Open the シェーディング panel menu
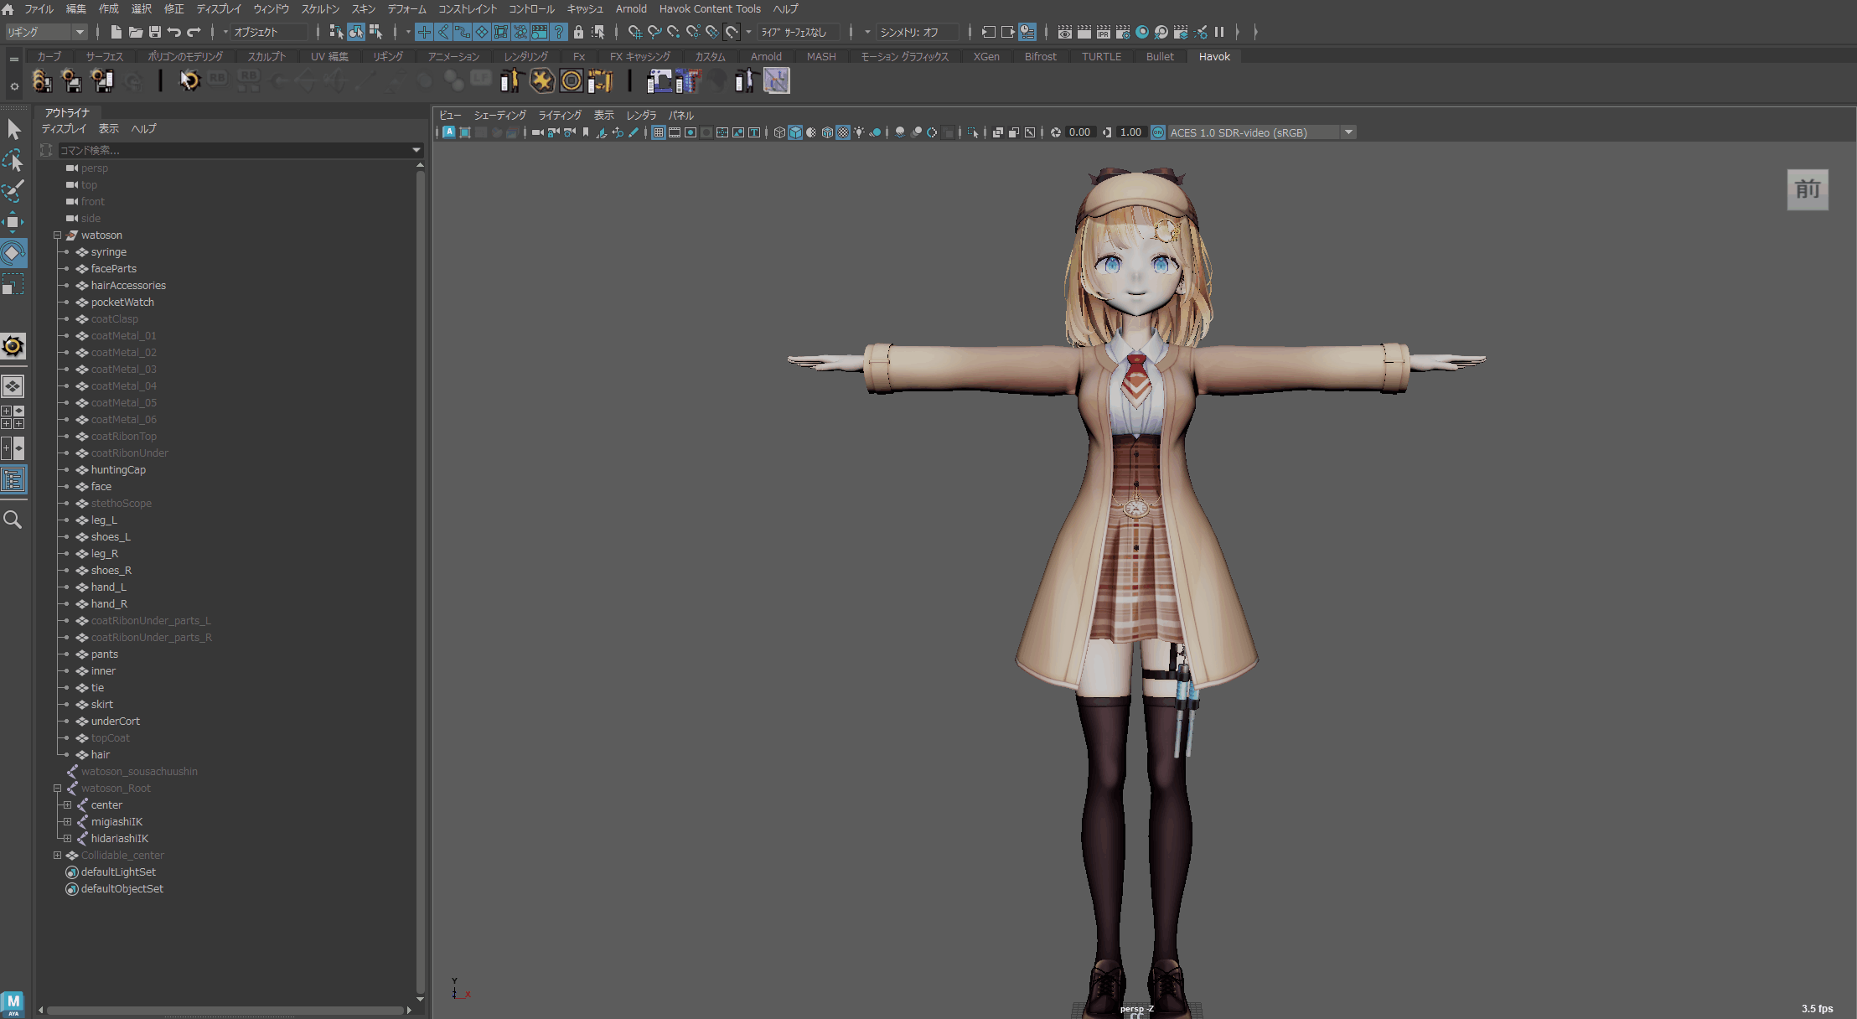Image resolution: width=1857 pixels, height=1019 pixels. 499,116
